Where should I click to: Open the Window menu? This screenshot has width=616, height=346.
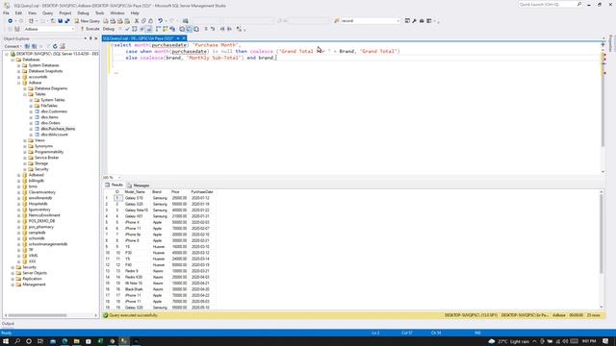coord(117,12)
